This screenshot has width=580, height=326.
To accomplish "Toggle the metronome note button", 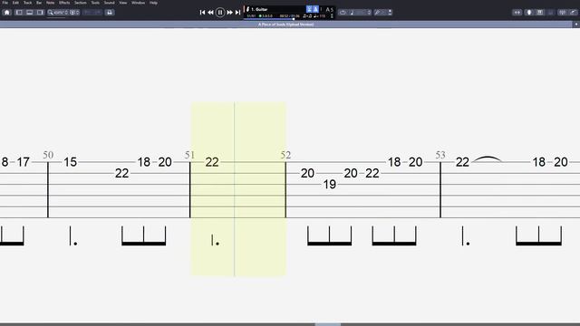I will tap(353, 13).
